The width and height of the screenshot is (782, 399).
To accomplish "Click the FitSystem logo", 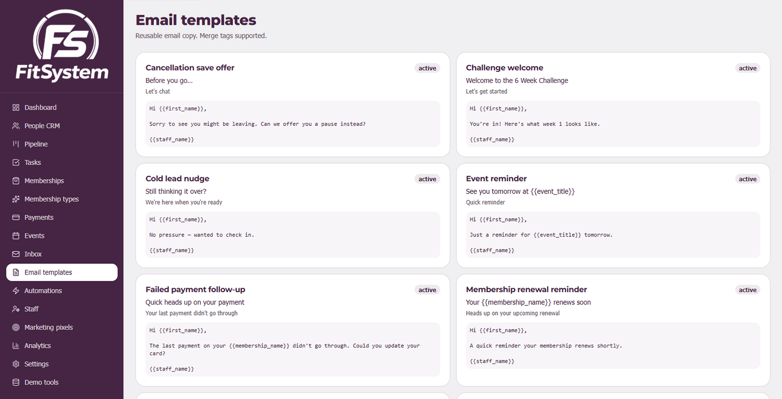I will [x=62, y=46].
